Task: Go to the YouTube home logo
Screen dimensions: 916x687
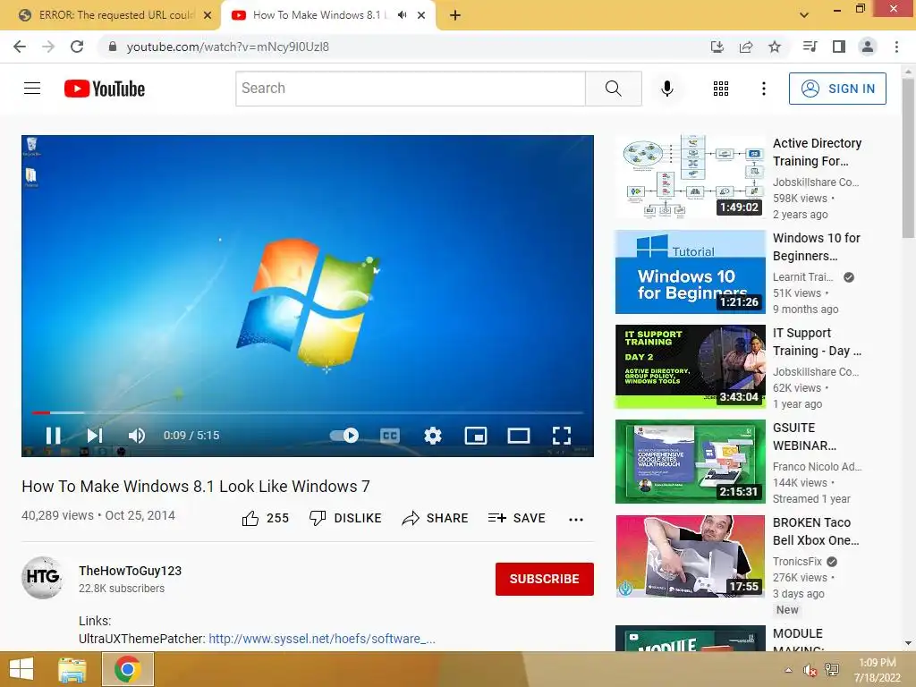Action: coord(105,89)
